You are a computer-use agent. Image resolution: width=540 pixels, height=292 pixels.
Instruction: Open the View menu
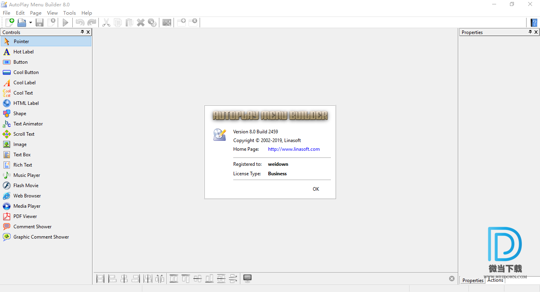pyautogui.click(x=52, y=13)
